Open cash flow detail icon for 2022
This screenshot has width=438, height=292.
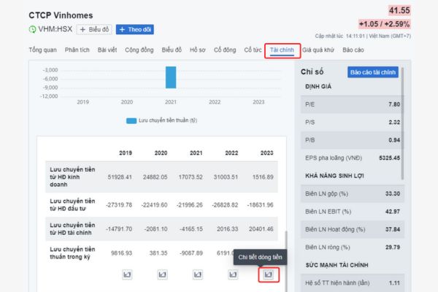tap(233, 274)
